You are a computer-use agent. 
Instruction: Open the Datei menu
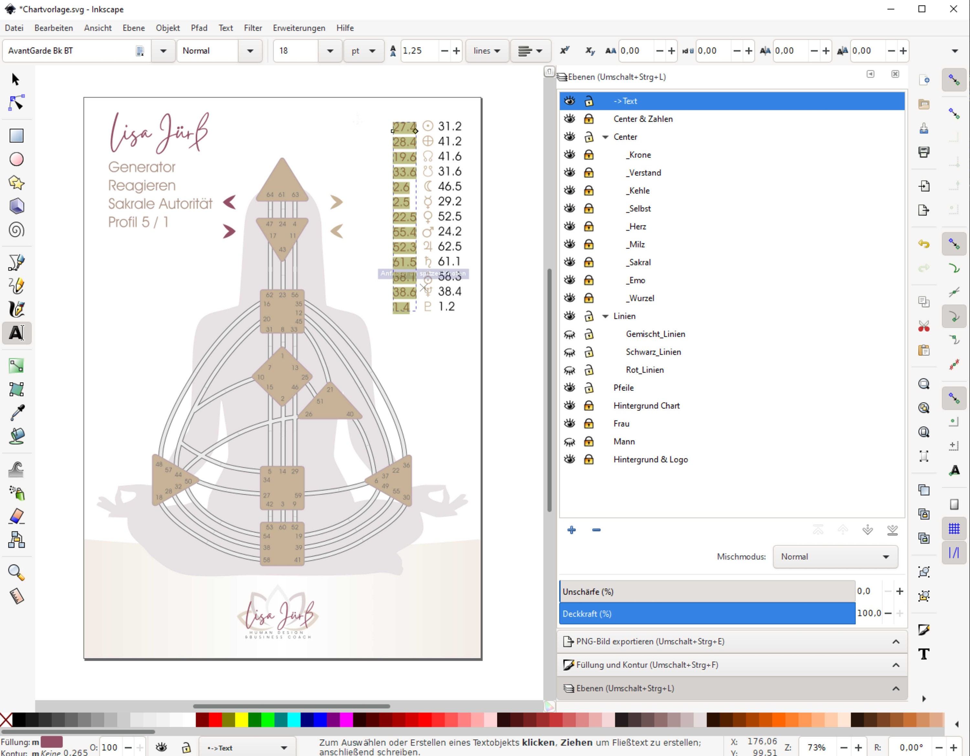click(x=14, y=28)
